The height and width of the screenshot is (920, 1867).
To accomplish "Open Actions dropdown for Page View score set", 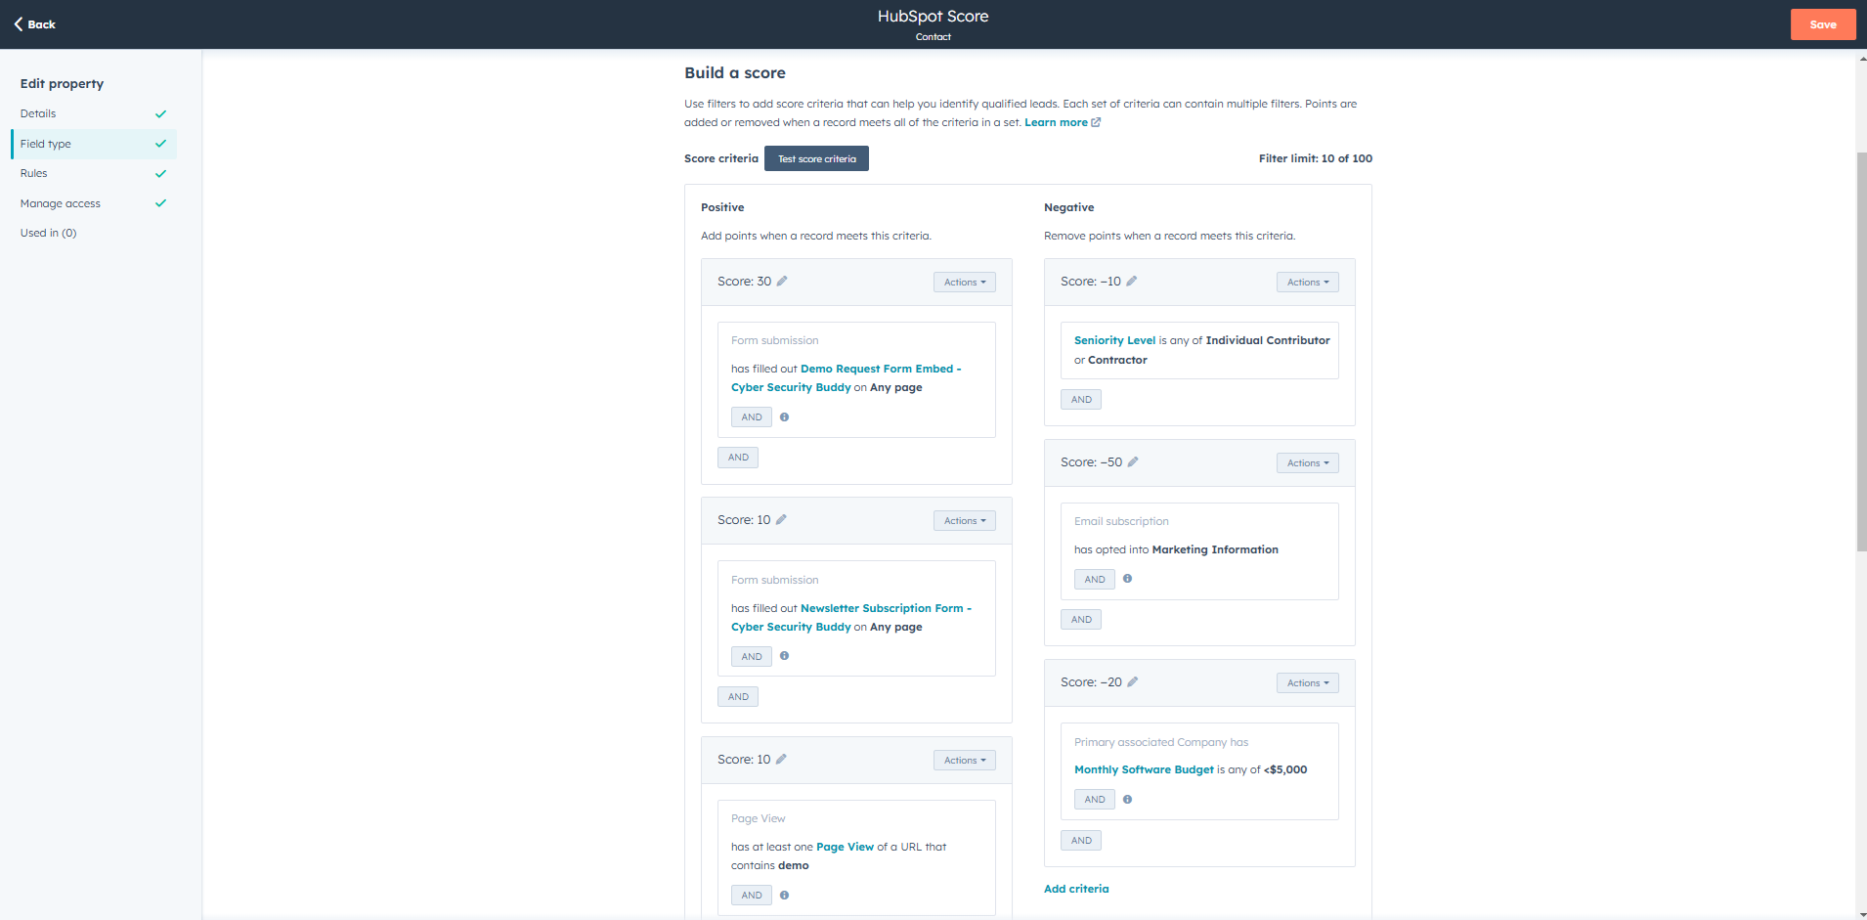I will pyautogui.click(x=964, y=761).
